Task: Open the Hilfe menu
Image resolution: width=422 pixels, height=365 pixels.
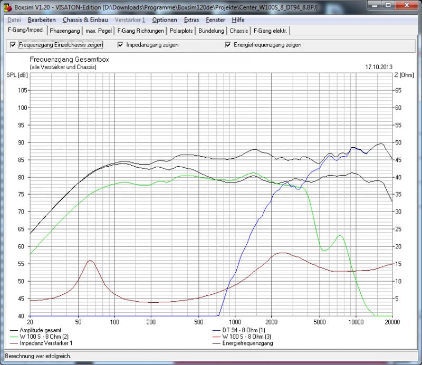Action: pyautogui.click(x=238, y=20)
